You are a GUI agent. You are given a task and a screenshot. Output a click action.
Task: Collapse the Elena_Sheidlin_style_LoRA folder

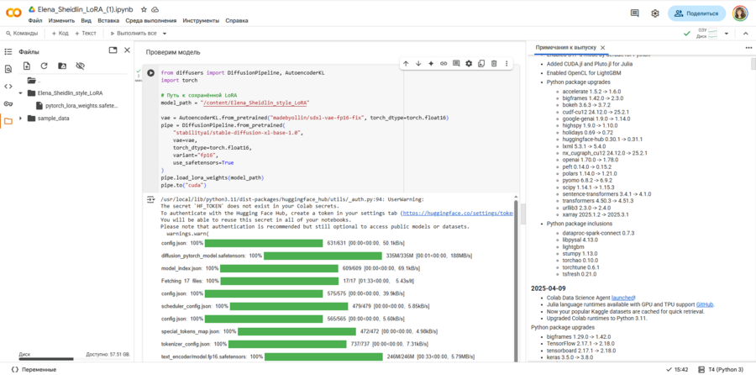(21, 93)
